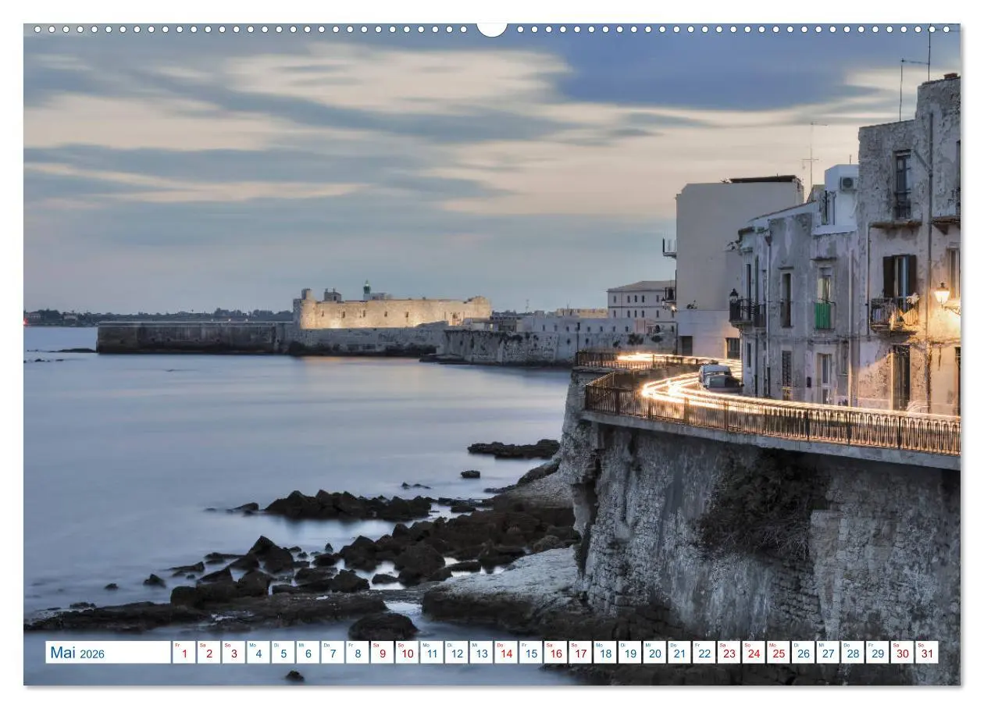
Task: Select the date cell for Friday 1
Action: (x=184, y=653)
